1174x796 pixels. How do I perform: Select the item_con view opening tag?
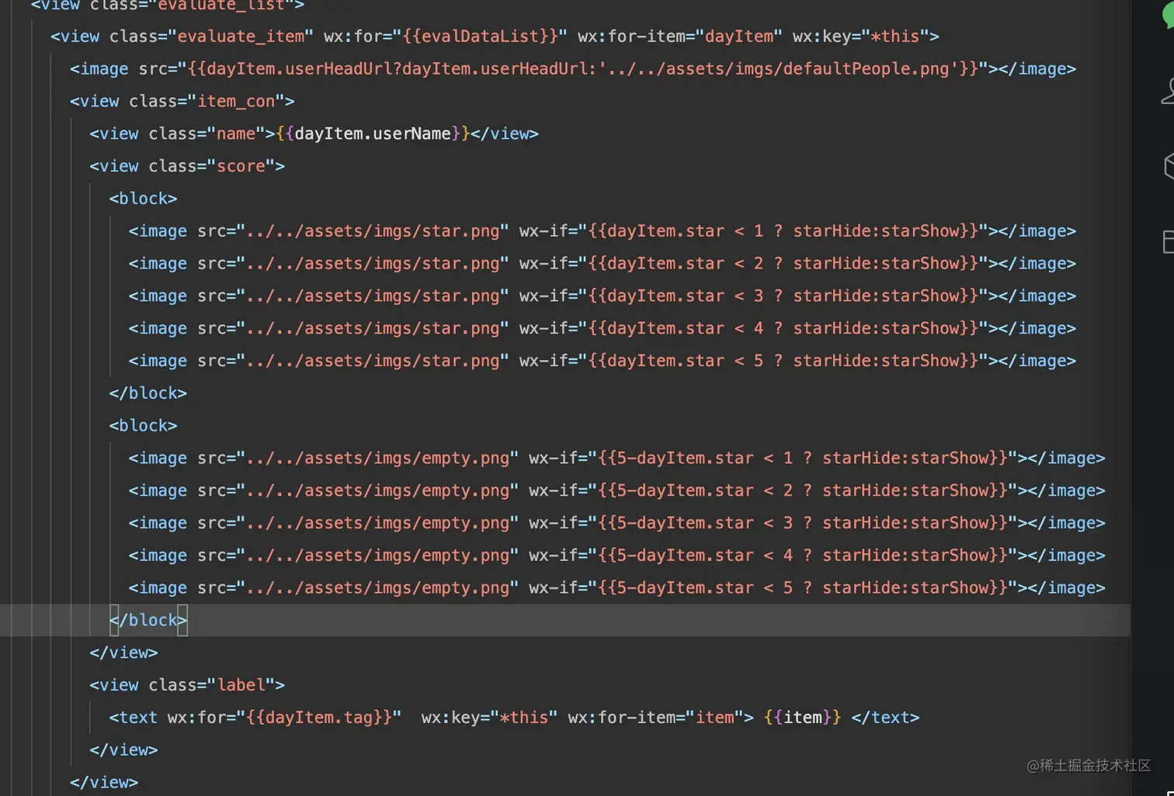point(182,102)
